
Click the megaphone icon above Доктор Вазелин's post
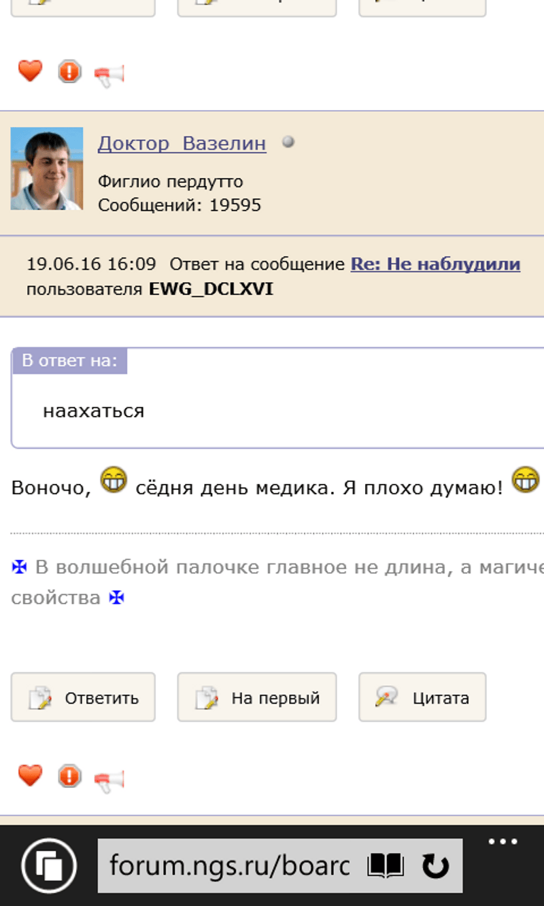coord(109,74)
